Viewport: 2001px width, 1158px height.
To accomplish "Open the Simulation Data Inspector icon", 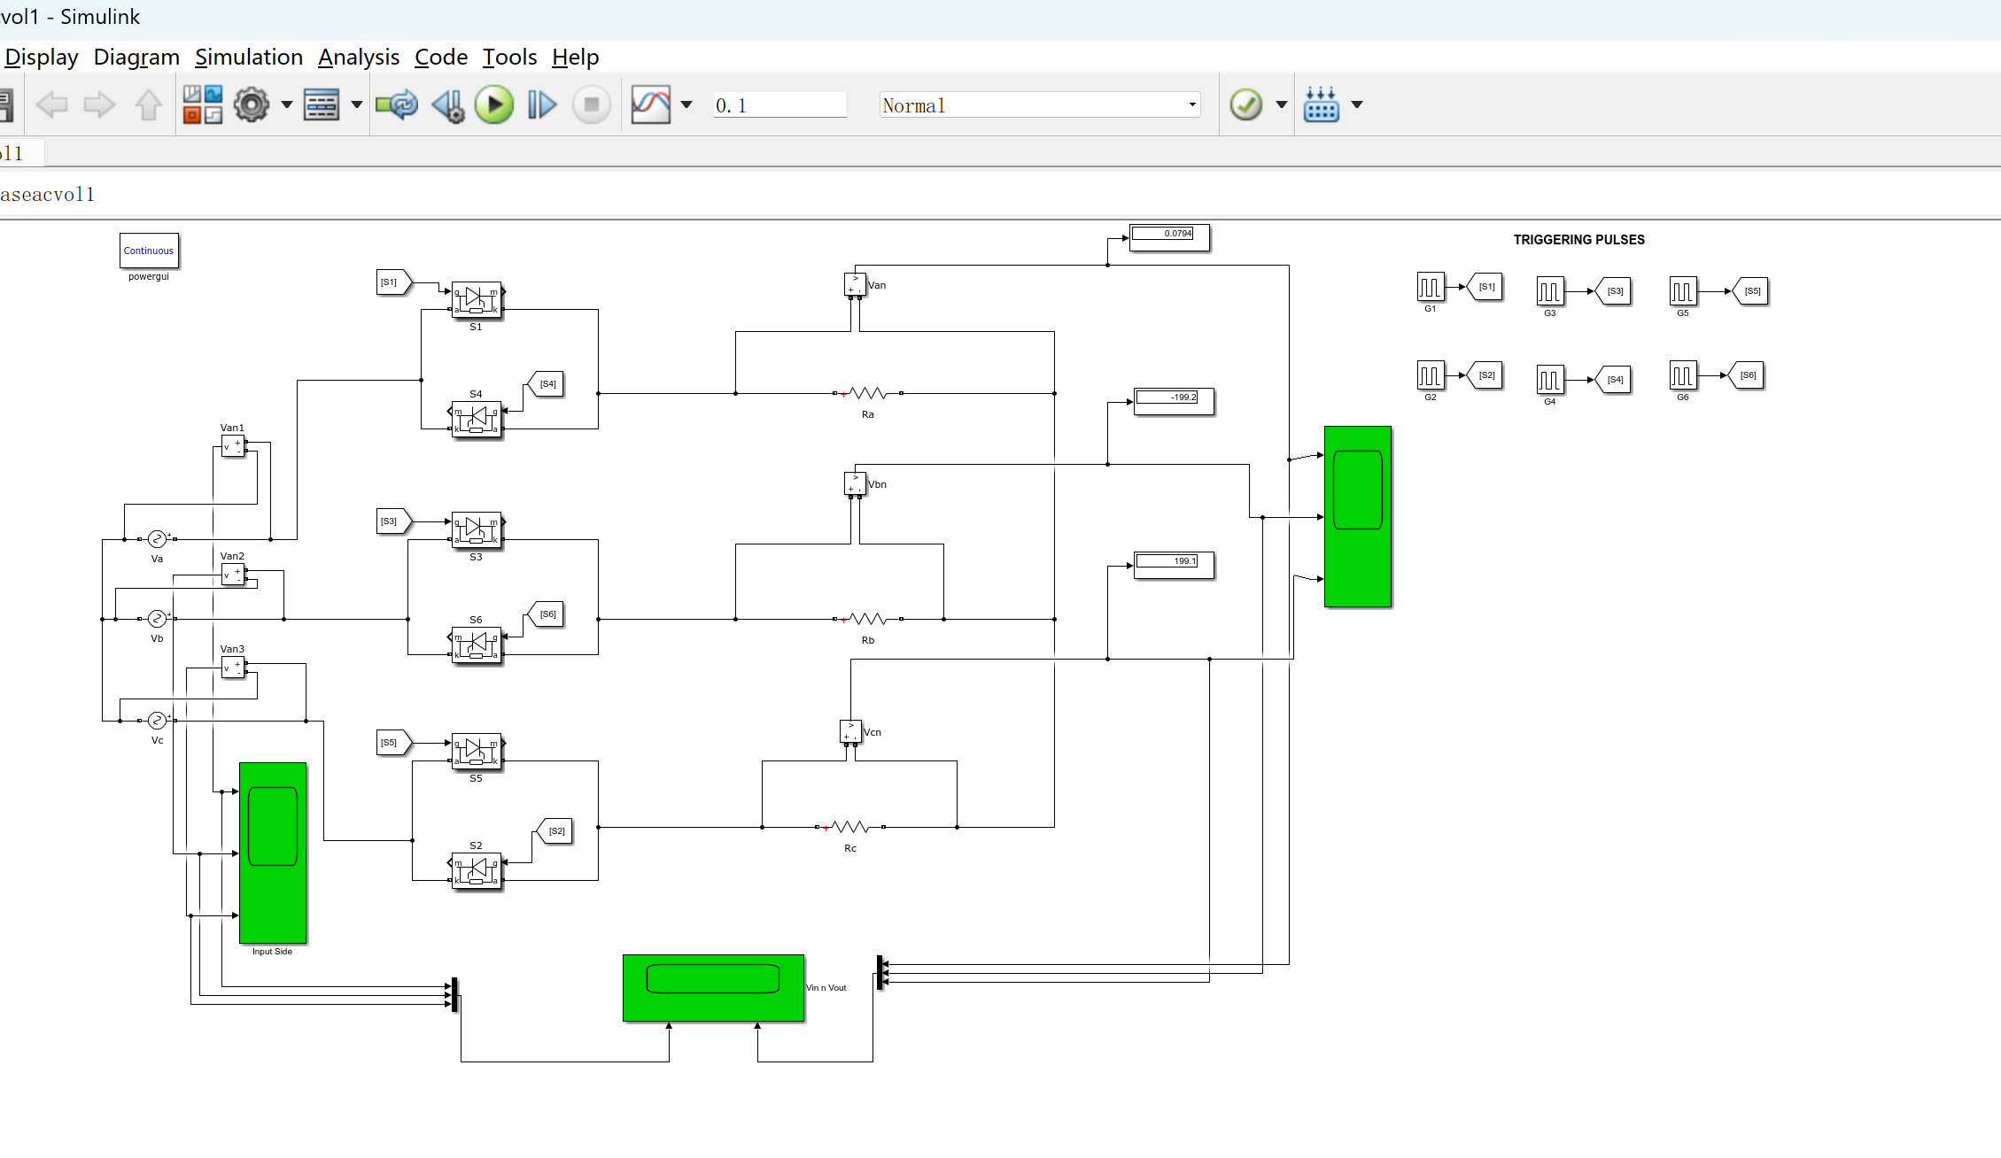I will point(650,104).
